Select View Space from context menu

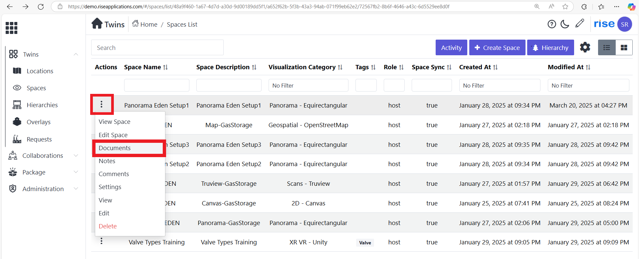coord(114,122)
